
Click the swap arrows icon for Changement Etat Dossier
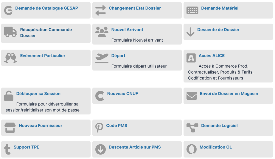pyautogui.click(x=100, y=10)
